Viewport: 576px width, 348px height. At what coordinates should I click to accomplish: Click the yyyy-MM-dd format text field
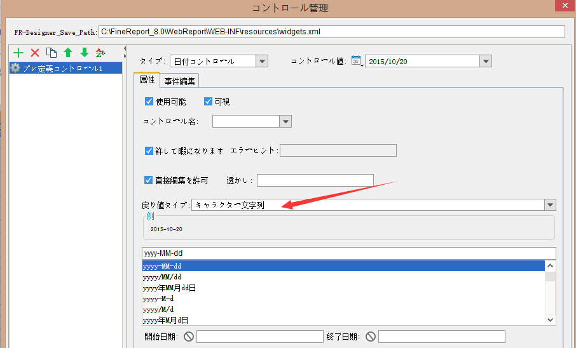tap(348, 253)
